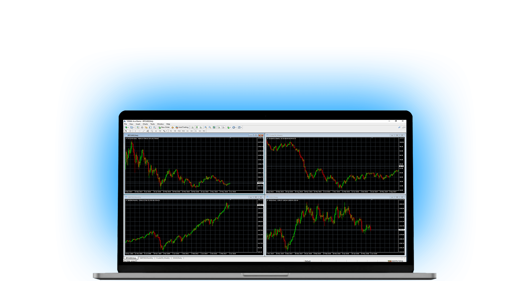Screen dimensions: 529x281
Task: Zoom out the chart using magnifier minus
Action: coord(210,127)
